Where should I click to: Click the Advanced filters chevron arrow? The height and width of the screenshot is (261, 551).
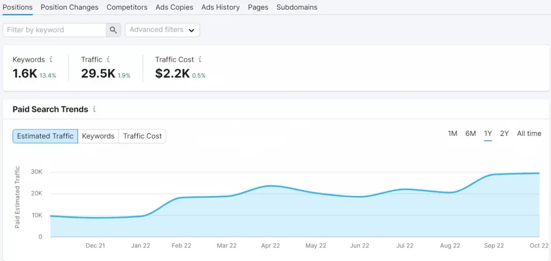pos(192,30)
